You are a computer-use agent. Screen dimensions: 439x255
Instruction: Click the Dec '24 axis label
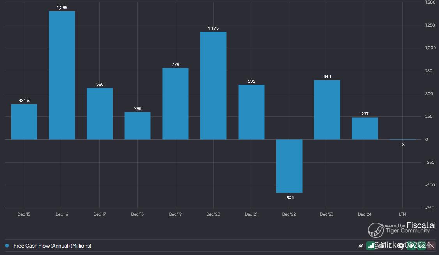[x=364, y=214]
